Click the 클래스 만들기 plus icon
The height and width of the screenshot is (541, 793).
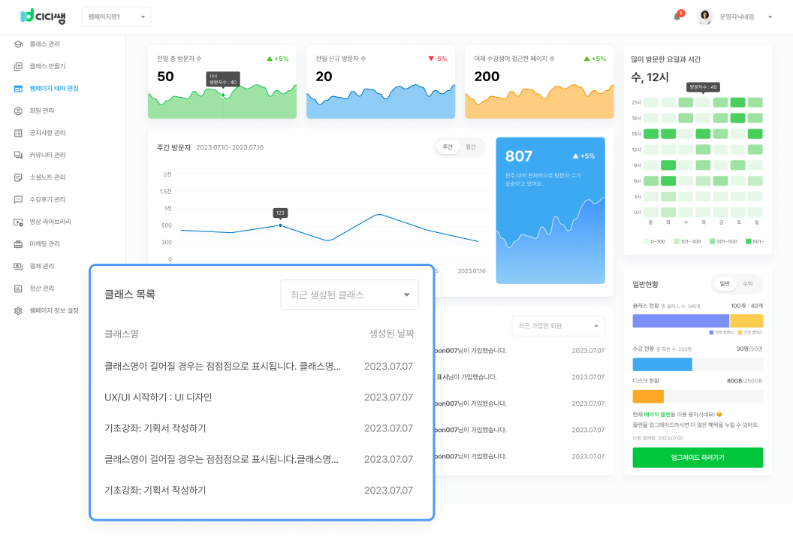coord(18,66)
